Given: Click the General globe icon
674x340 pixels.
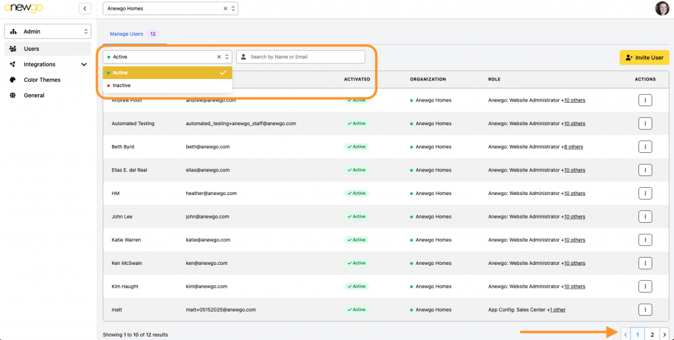Looking at the screenshot, I should (x=13, y=95).
